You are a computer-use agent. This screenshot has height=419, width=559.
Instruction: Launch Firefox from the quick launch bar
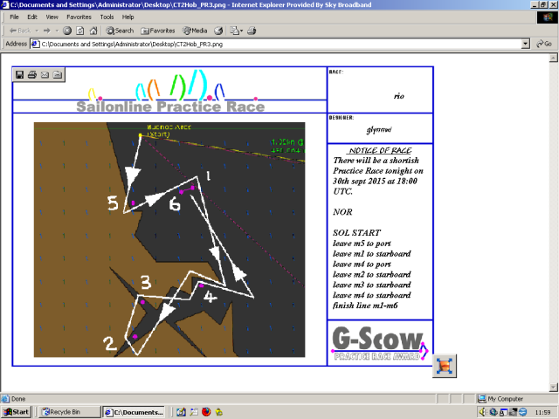(206, 412)
